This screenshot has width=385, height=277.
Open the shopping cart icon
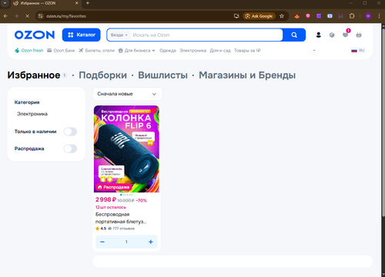coord(359,35)
